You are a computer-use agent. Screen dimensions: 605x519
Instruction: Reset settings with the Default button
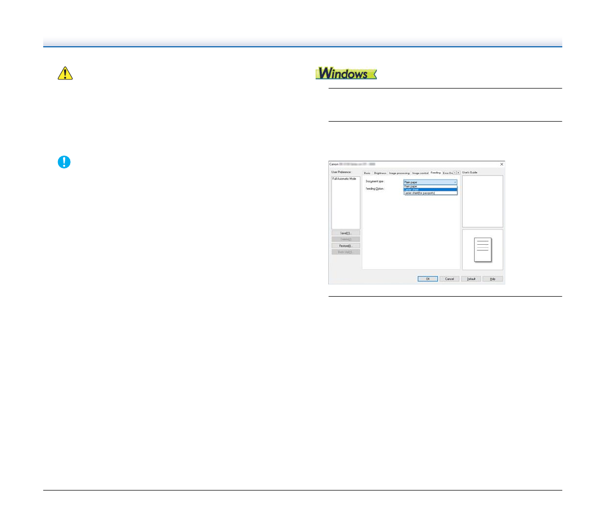(471, 279)
